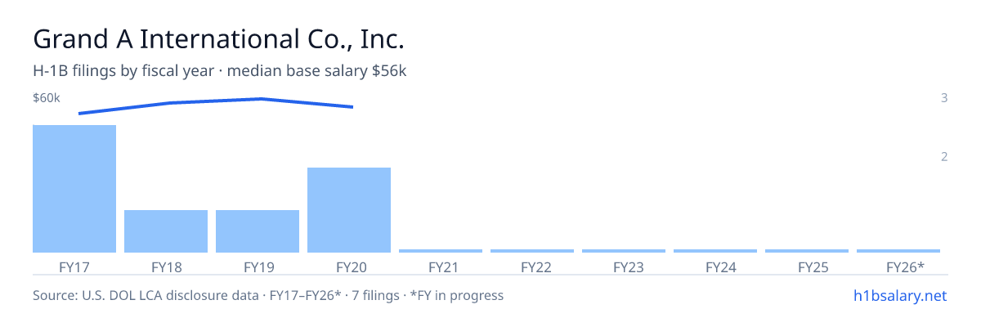Screen dimensions: 981x327
Task: Click the subtitle showing median base salary
Action: pos(220,71)
